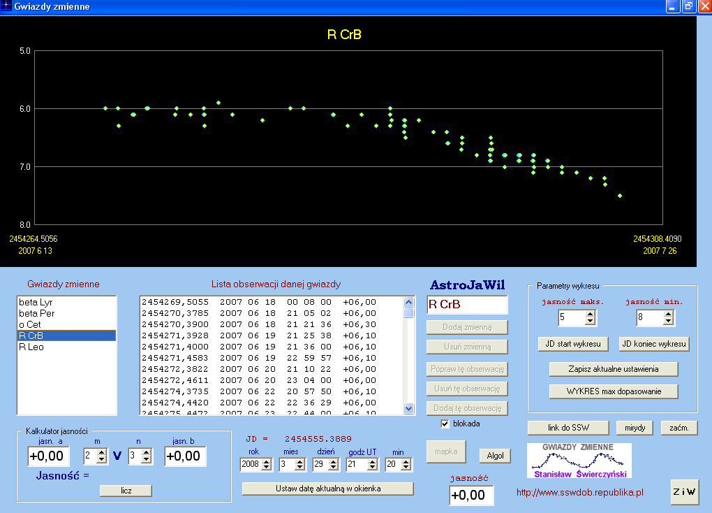The image size is (712, 513).
Task: Click the Algol button
Action: click(495, 456)
